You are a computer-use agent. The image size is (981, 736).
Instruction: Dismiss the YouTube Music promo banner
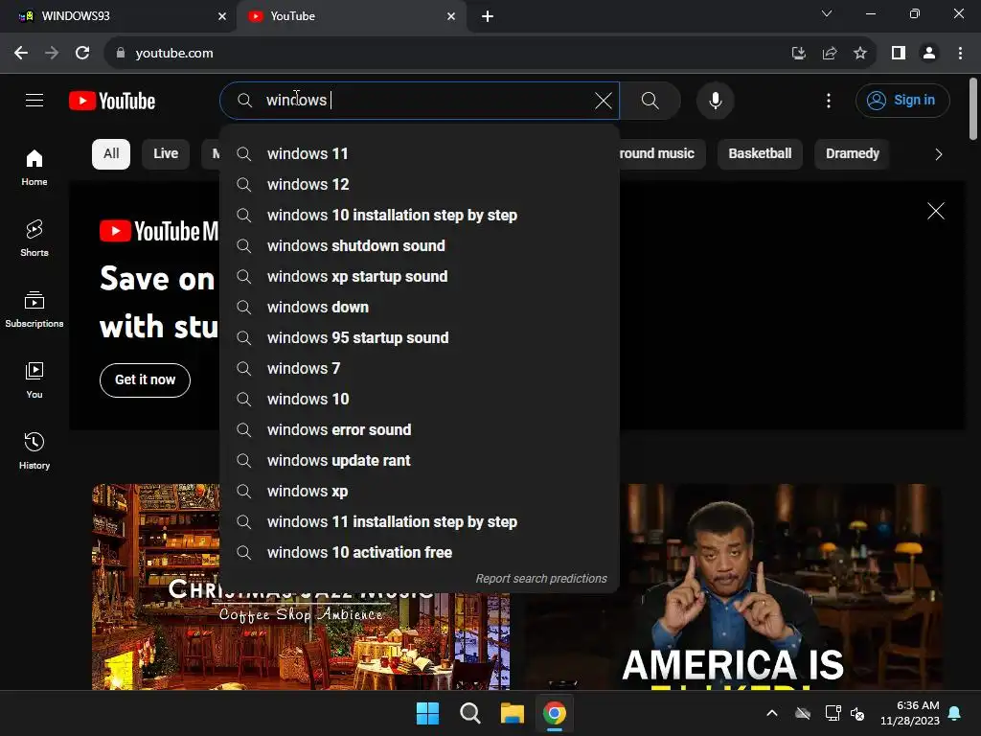(935, 211)
